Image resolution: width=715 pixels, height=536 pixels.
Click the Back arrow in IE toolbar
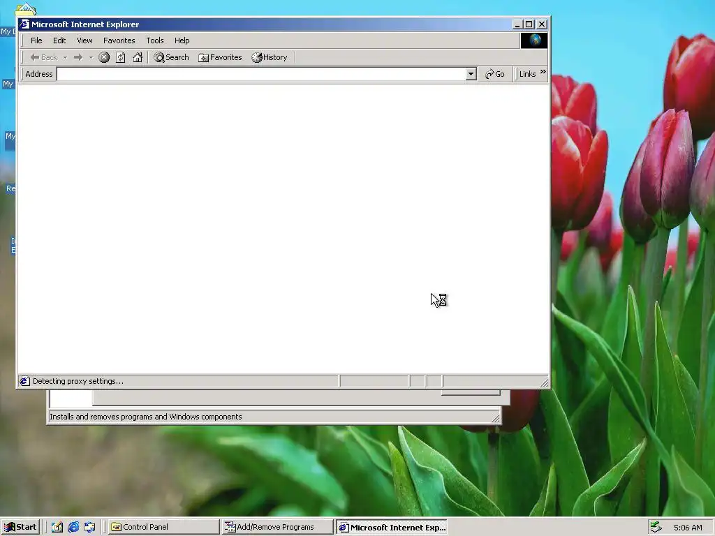(43, 57)
